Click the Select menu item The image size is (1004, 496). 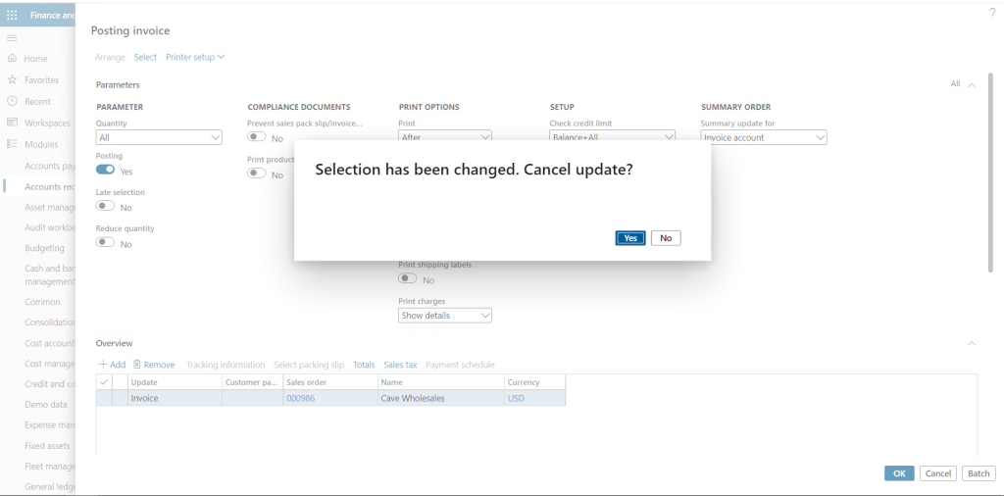(x=145, y=57)
